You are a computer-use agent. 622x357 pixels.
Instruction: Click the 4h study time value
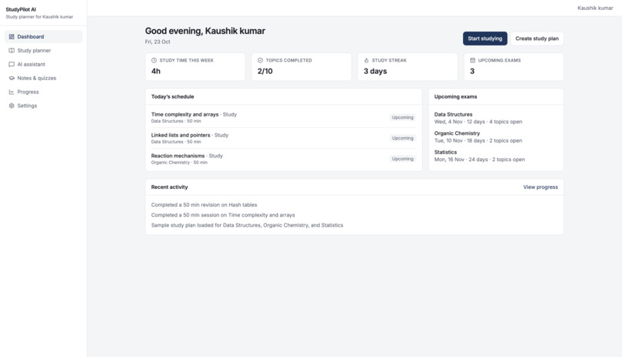point(156,71)
